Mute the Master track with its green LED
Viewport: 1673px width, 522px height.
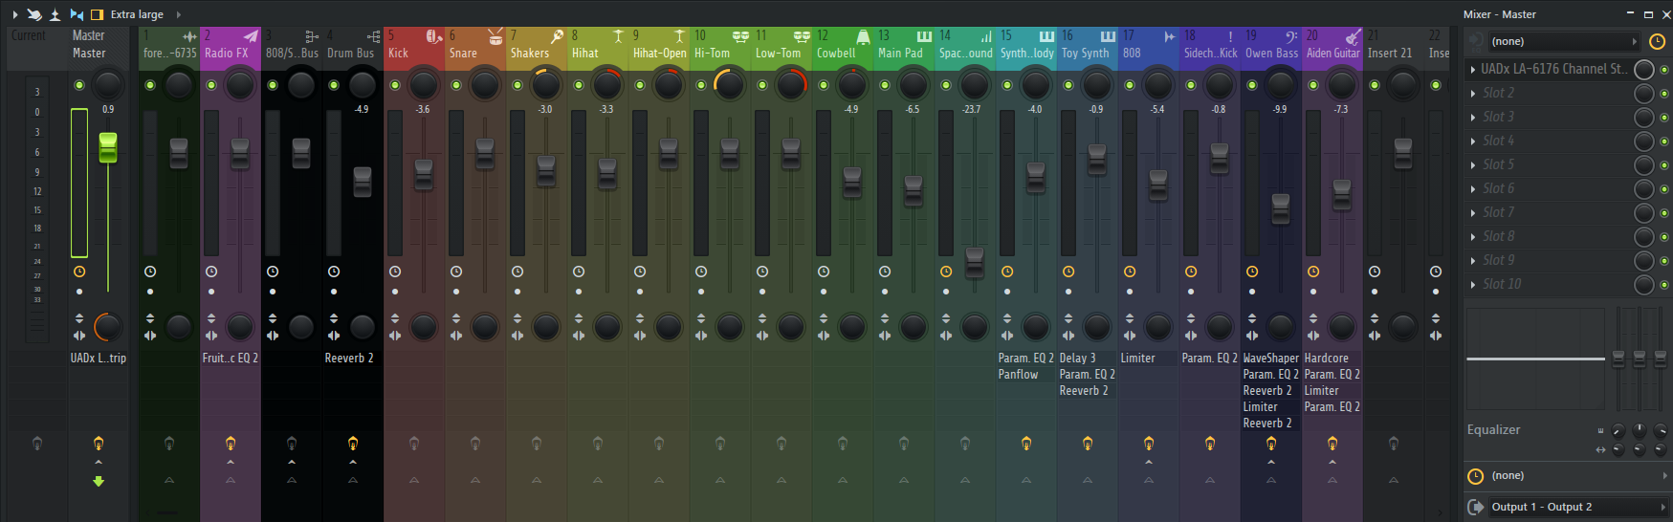79,85
